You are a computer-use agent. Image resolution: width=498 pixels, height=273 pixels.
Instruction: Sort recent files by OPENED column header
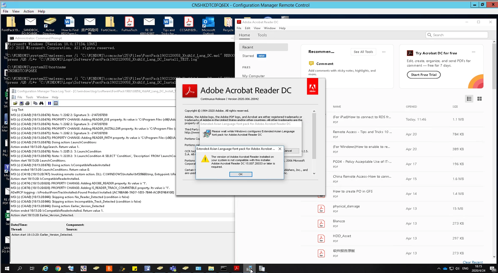point(411,107)
